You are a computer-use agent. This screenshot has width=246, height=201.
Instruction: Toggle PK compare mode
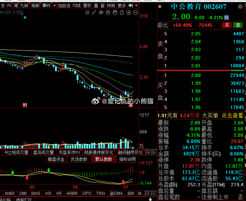pos(9,6)
